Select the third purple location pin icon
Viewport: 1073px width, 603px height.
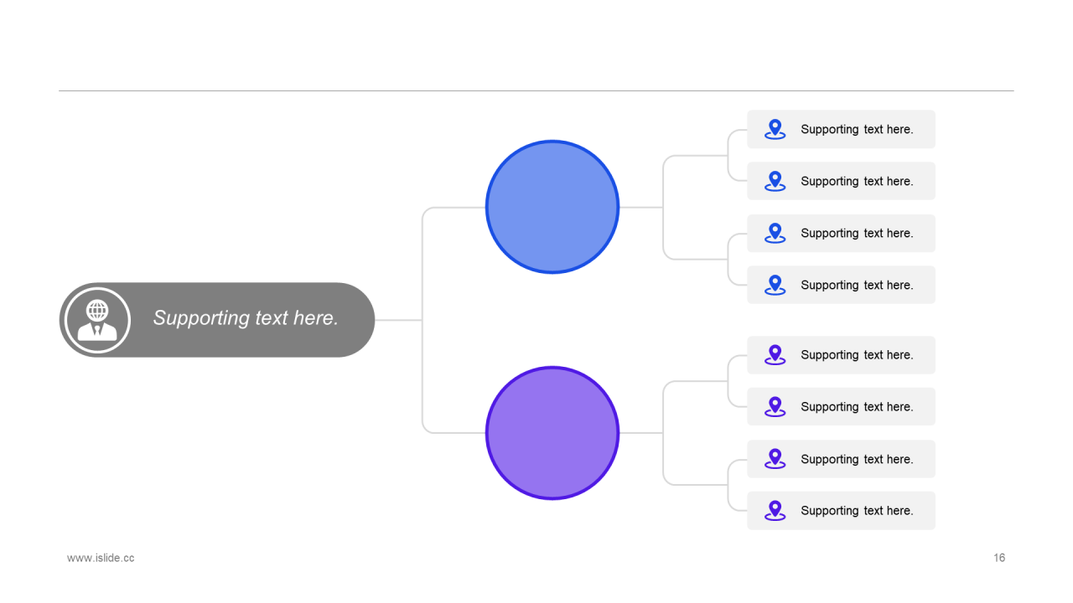[775, 459]
